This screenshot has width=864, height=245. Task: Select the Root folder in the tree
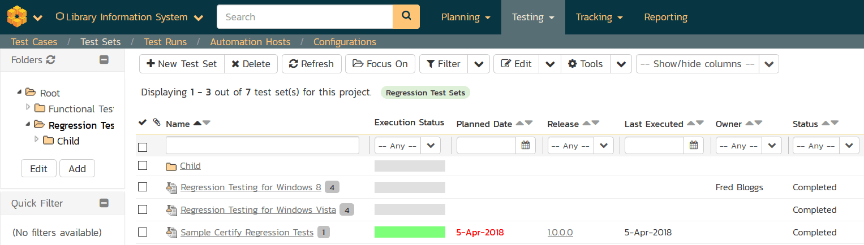(x=50, y=93)
